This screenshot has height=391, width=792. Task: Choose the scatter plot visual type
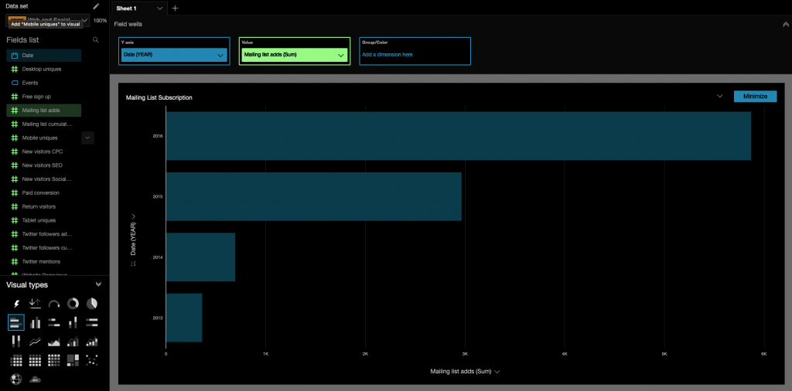click(91, 360)
